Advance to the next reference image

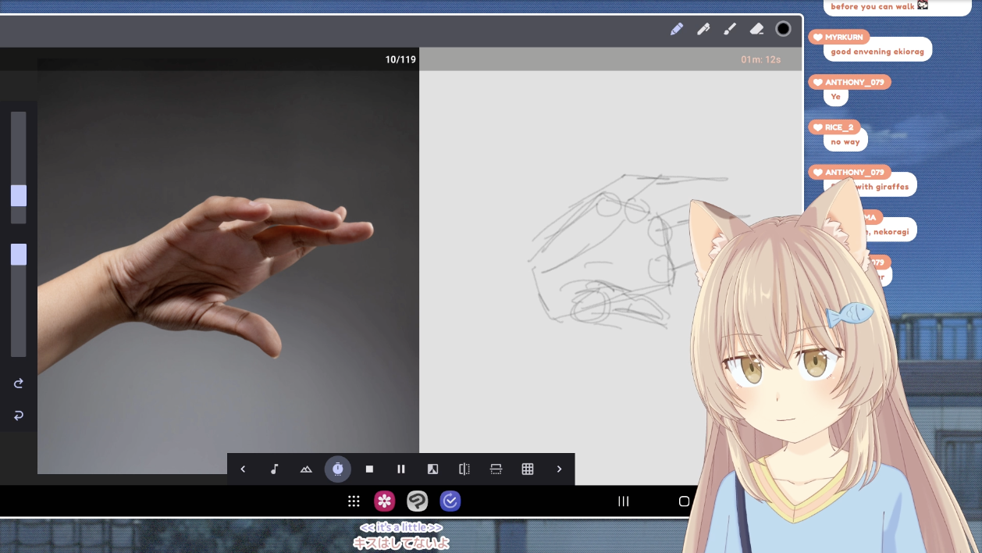[559, 469]
